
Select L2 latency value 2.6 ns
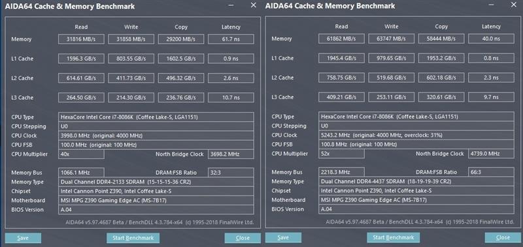231,78
